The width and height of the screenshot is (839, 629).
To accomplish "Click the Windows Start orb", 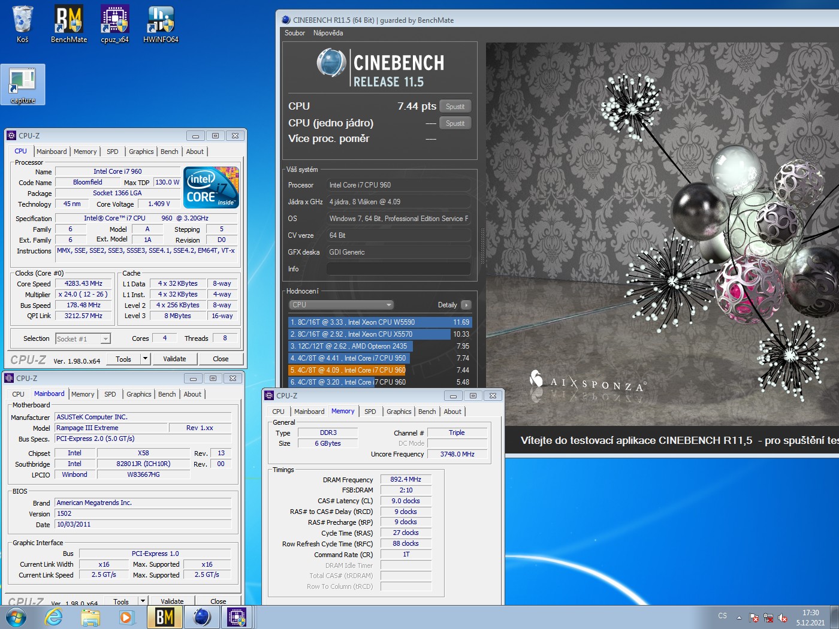I will coord(16,617).
